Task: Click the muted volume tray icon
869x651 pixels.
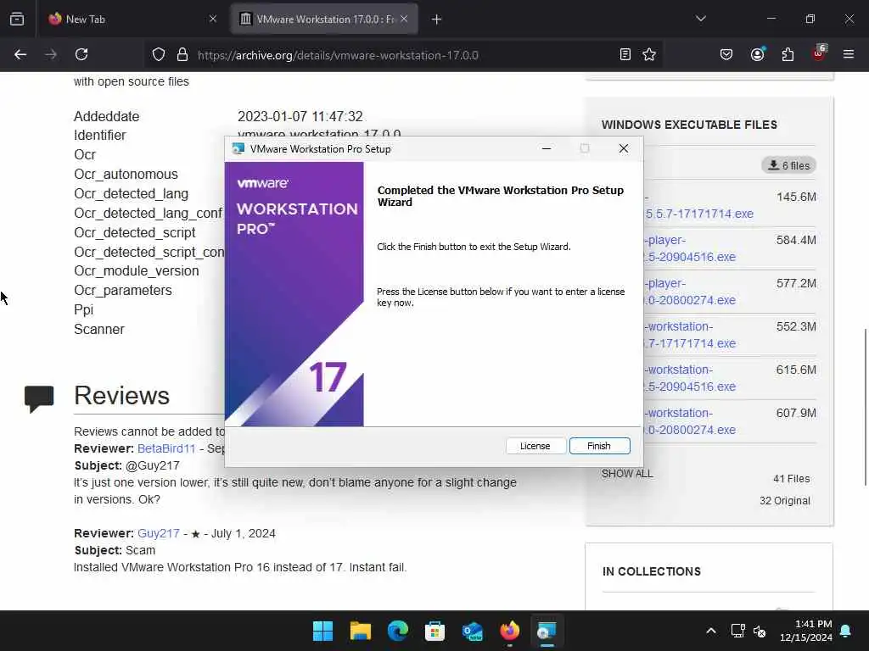Action: [760, 631]
